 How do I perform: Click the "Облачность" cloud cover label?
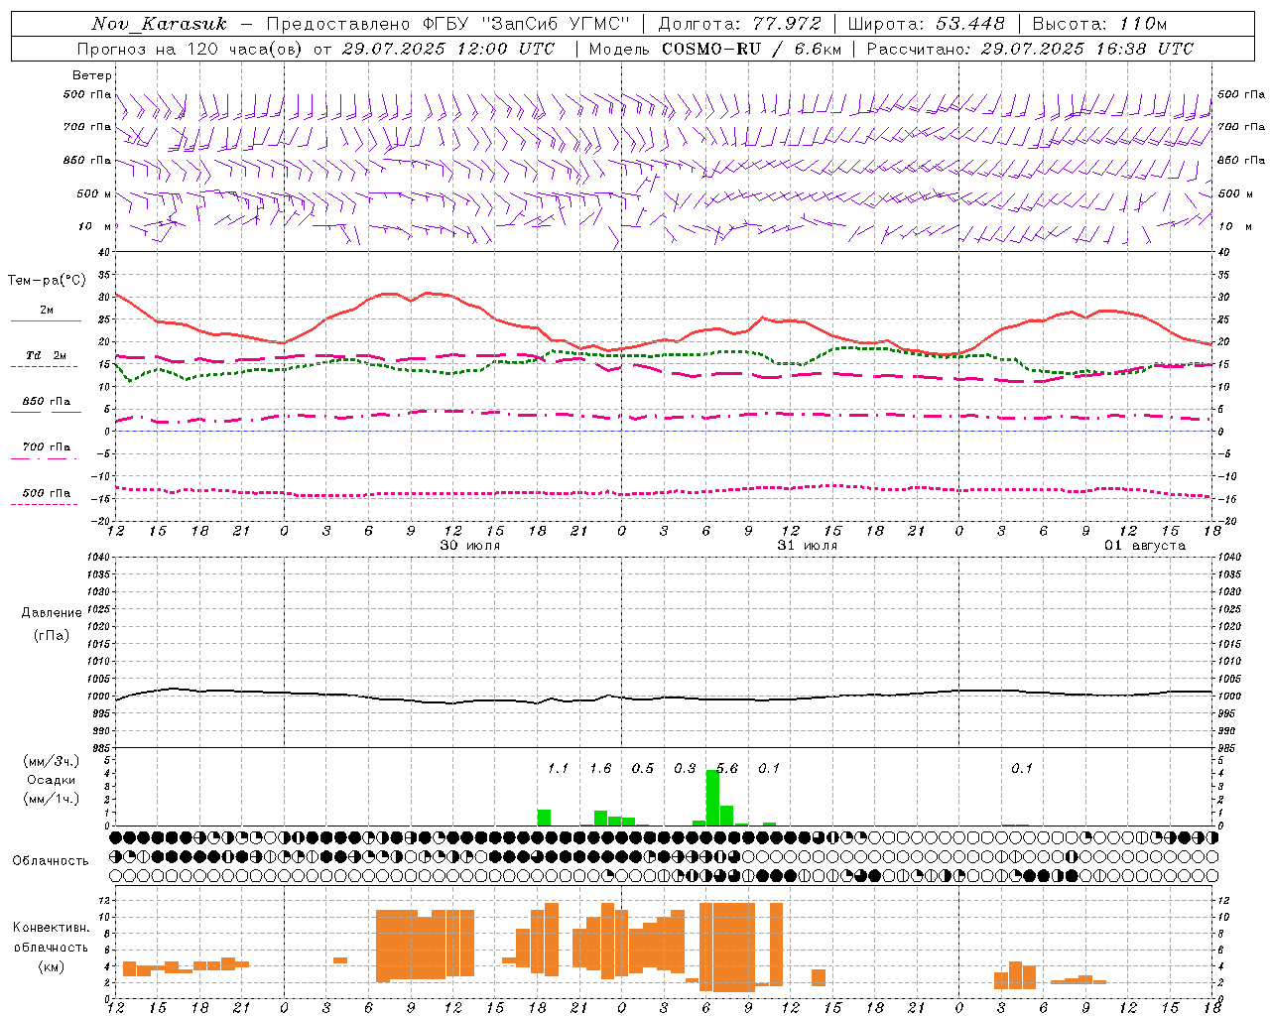51,860
